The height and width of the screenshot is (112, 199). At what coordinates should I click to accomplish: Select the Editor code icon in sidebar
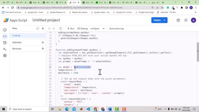(x=5, y=36)
